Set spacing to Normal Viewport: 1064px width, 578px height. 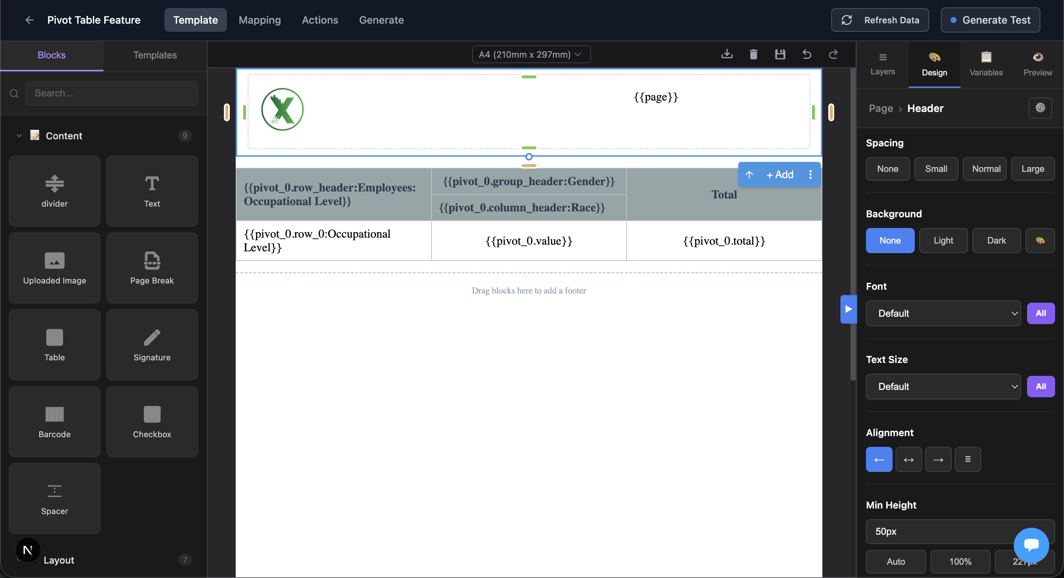pos(985,169)
